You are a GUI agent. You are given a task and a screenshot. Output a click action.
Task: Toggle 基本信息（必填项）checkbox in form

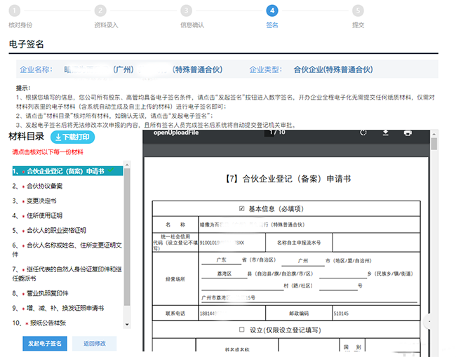click(241, 209)
